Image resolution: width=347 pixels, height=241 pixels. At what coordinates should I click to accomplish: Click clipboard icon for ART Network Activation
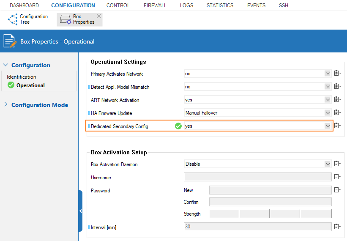[337, 99]
